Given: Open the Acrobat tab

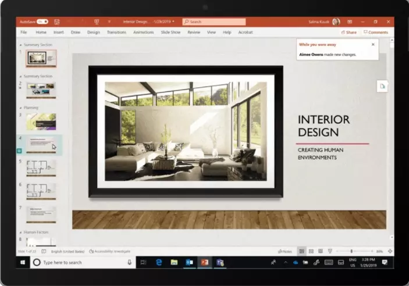Looking at the screenshot, I should coord(246,32).
